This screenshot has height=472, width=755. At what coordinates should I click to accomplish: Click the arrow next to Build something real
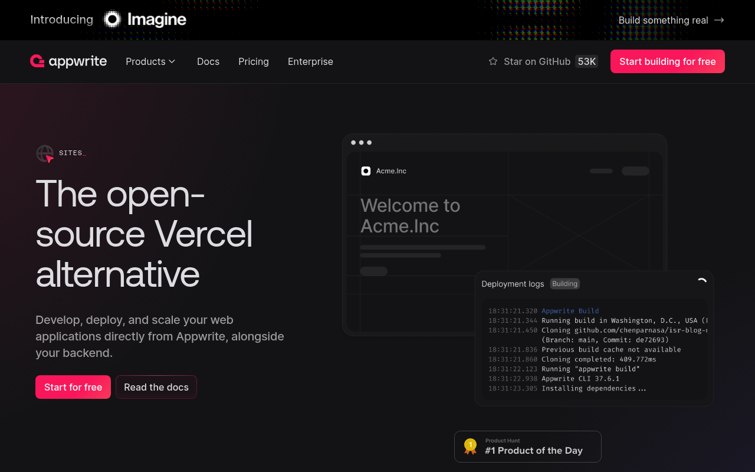click(719, 19)
